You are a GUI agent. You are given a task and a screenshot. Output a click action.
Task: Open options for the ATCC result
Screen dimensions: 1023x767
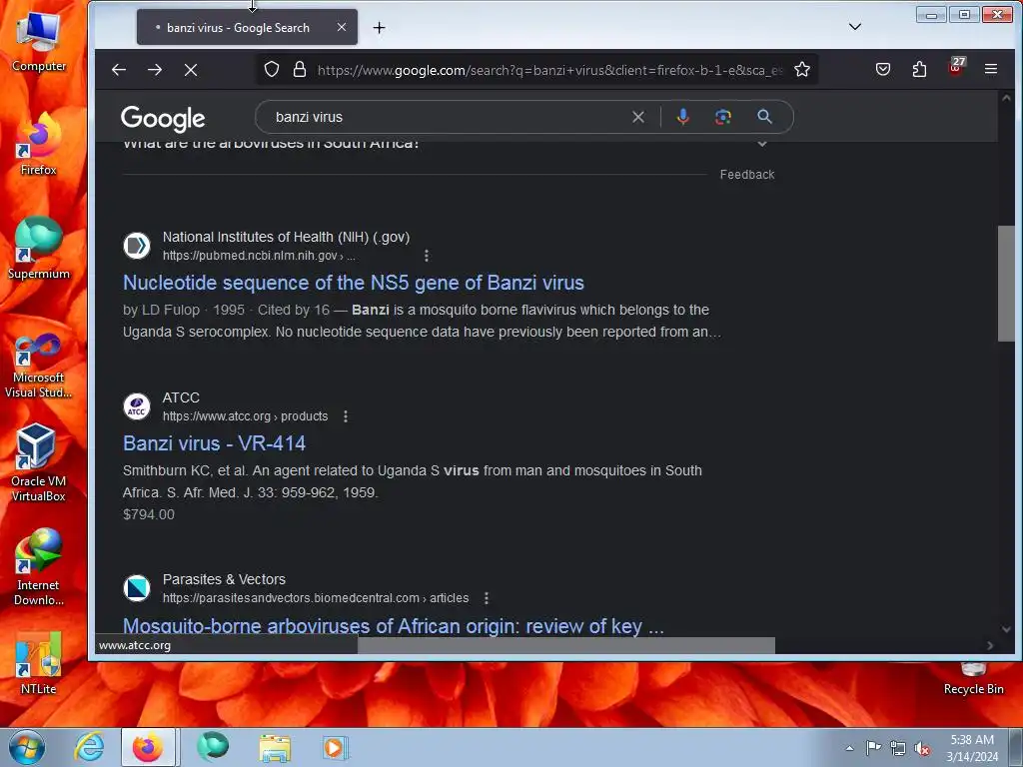[x=346, y=416]
